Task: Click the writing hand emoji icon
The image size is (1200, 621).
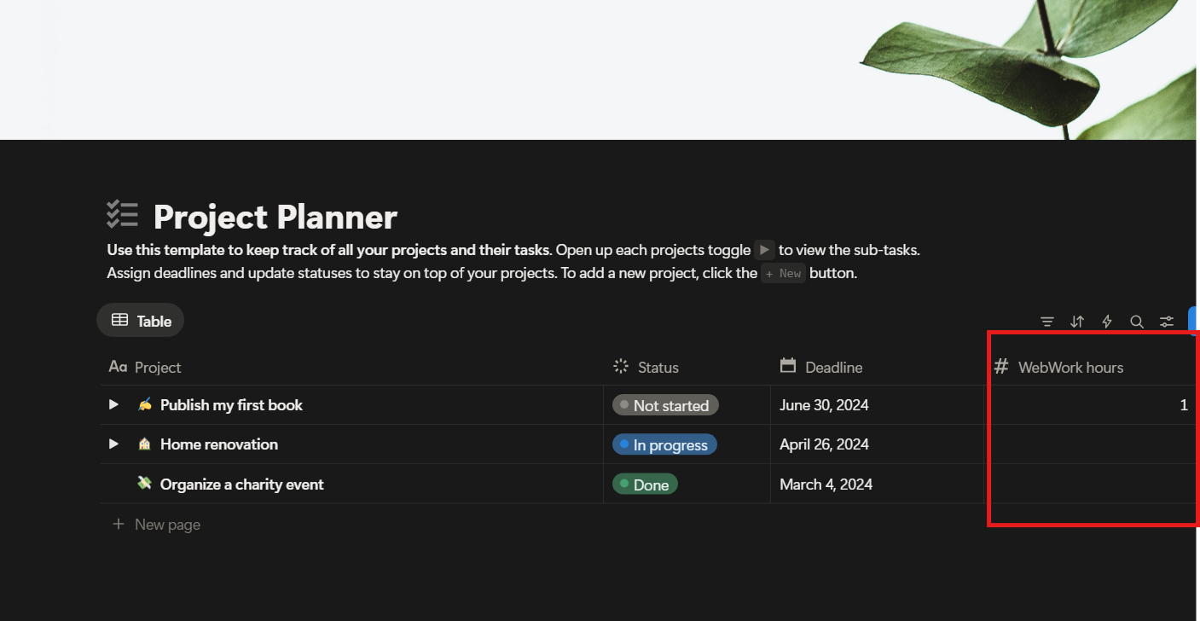Action: pos(145,404)
